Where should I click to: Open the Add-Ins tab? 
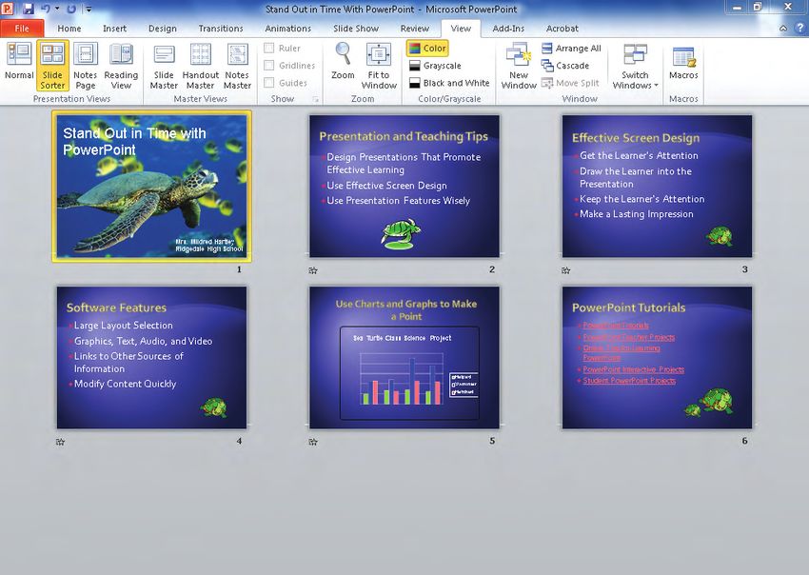point(508,29)
